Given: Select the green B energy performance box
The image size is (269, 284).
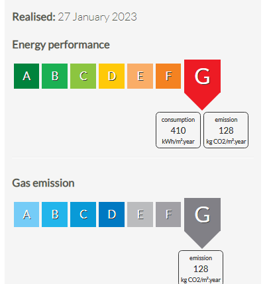Looking at the screenshot, I should [x=54, y=76].
